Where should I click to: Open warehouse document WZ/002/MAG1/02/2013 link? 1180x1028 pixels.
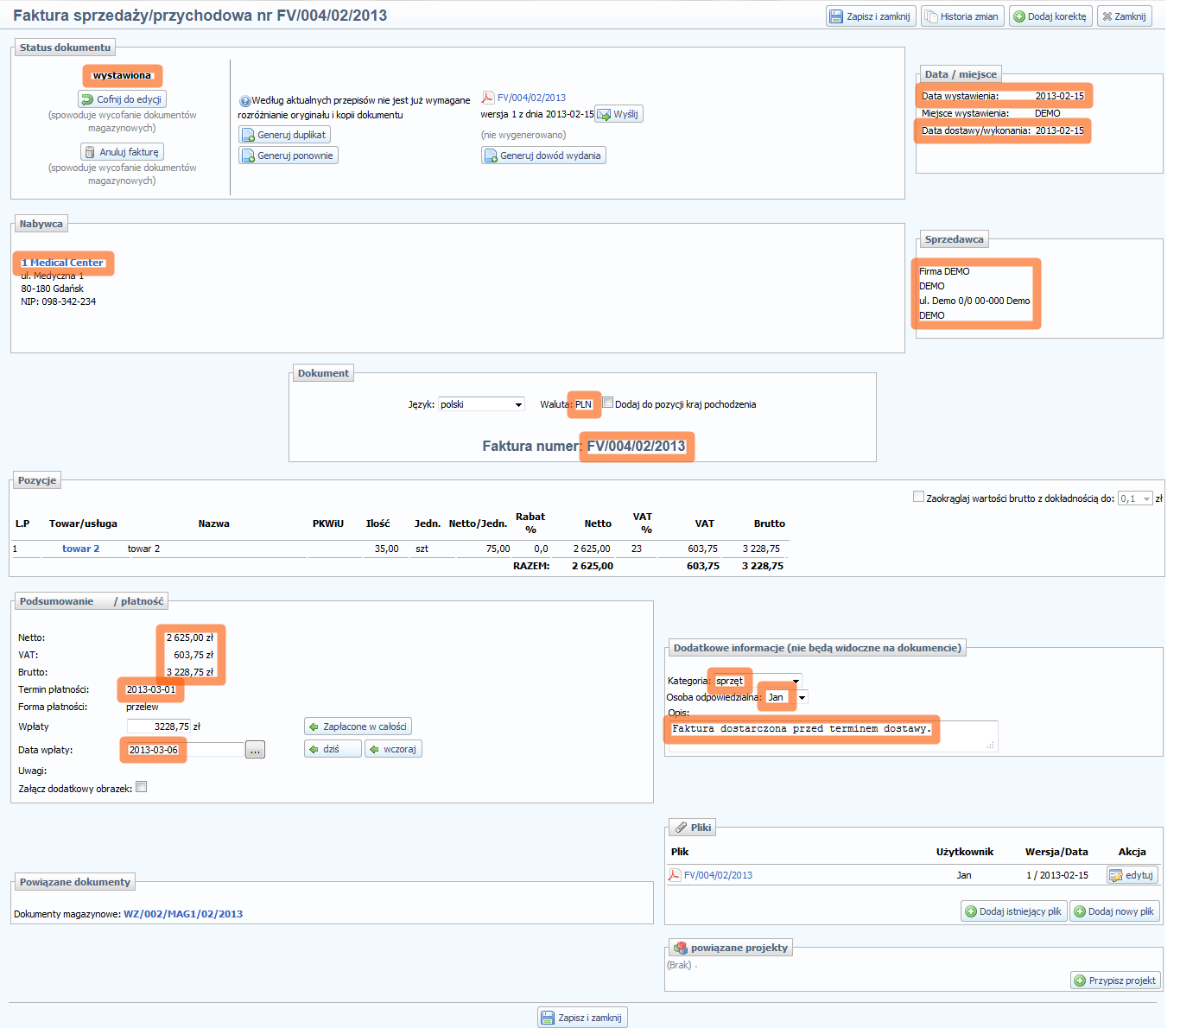(x=183, y=914)
